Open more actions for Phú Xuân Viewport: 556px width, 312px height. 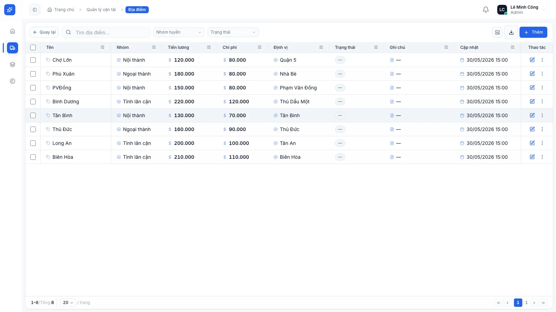click(x=542, y=74)
